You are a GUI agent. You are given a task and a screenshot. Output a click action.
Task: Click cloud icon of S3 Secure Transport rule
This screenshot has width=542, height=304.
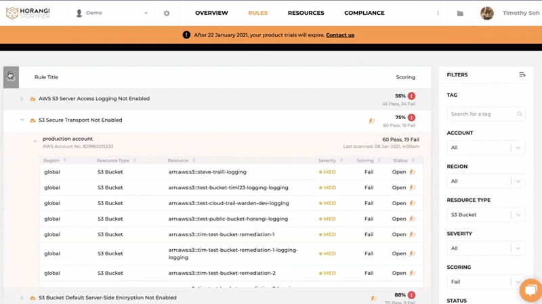[33, 121]
